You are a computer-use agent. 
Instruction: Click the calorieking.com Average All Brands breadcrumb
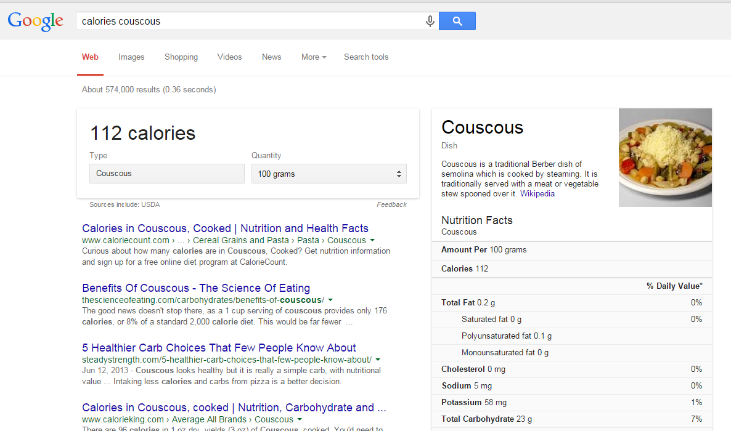(209, 419)
